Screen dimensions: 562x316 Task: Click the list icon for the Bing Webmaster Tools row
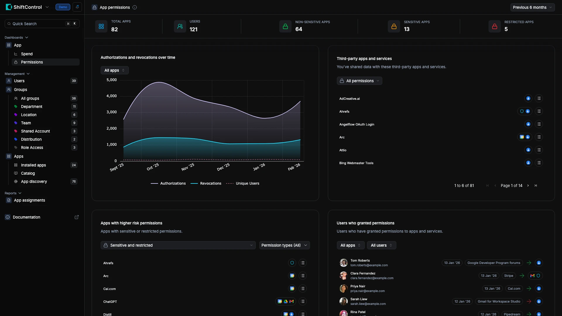539,163
